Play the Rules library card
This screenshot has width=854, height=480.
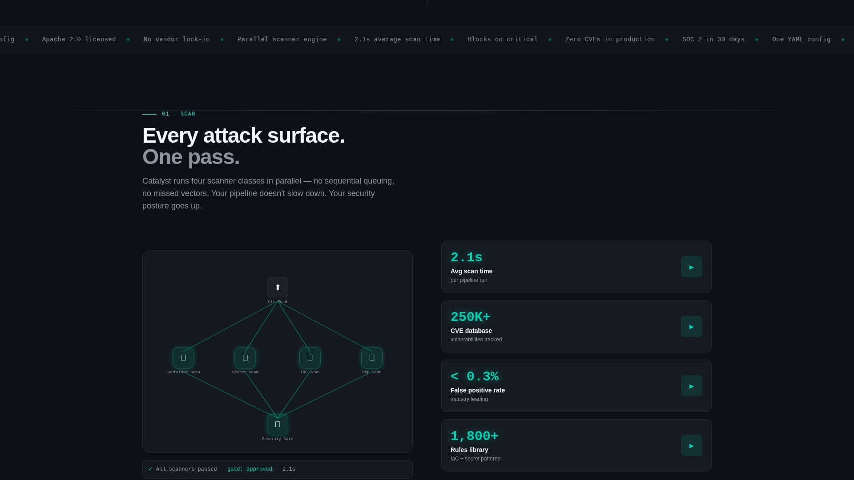(692, 445)
